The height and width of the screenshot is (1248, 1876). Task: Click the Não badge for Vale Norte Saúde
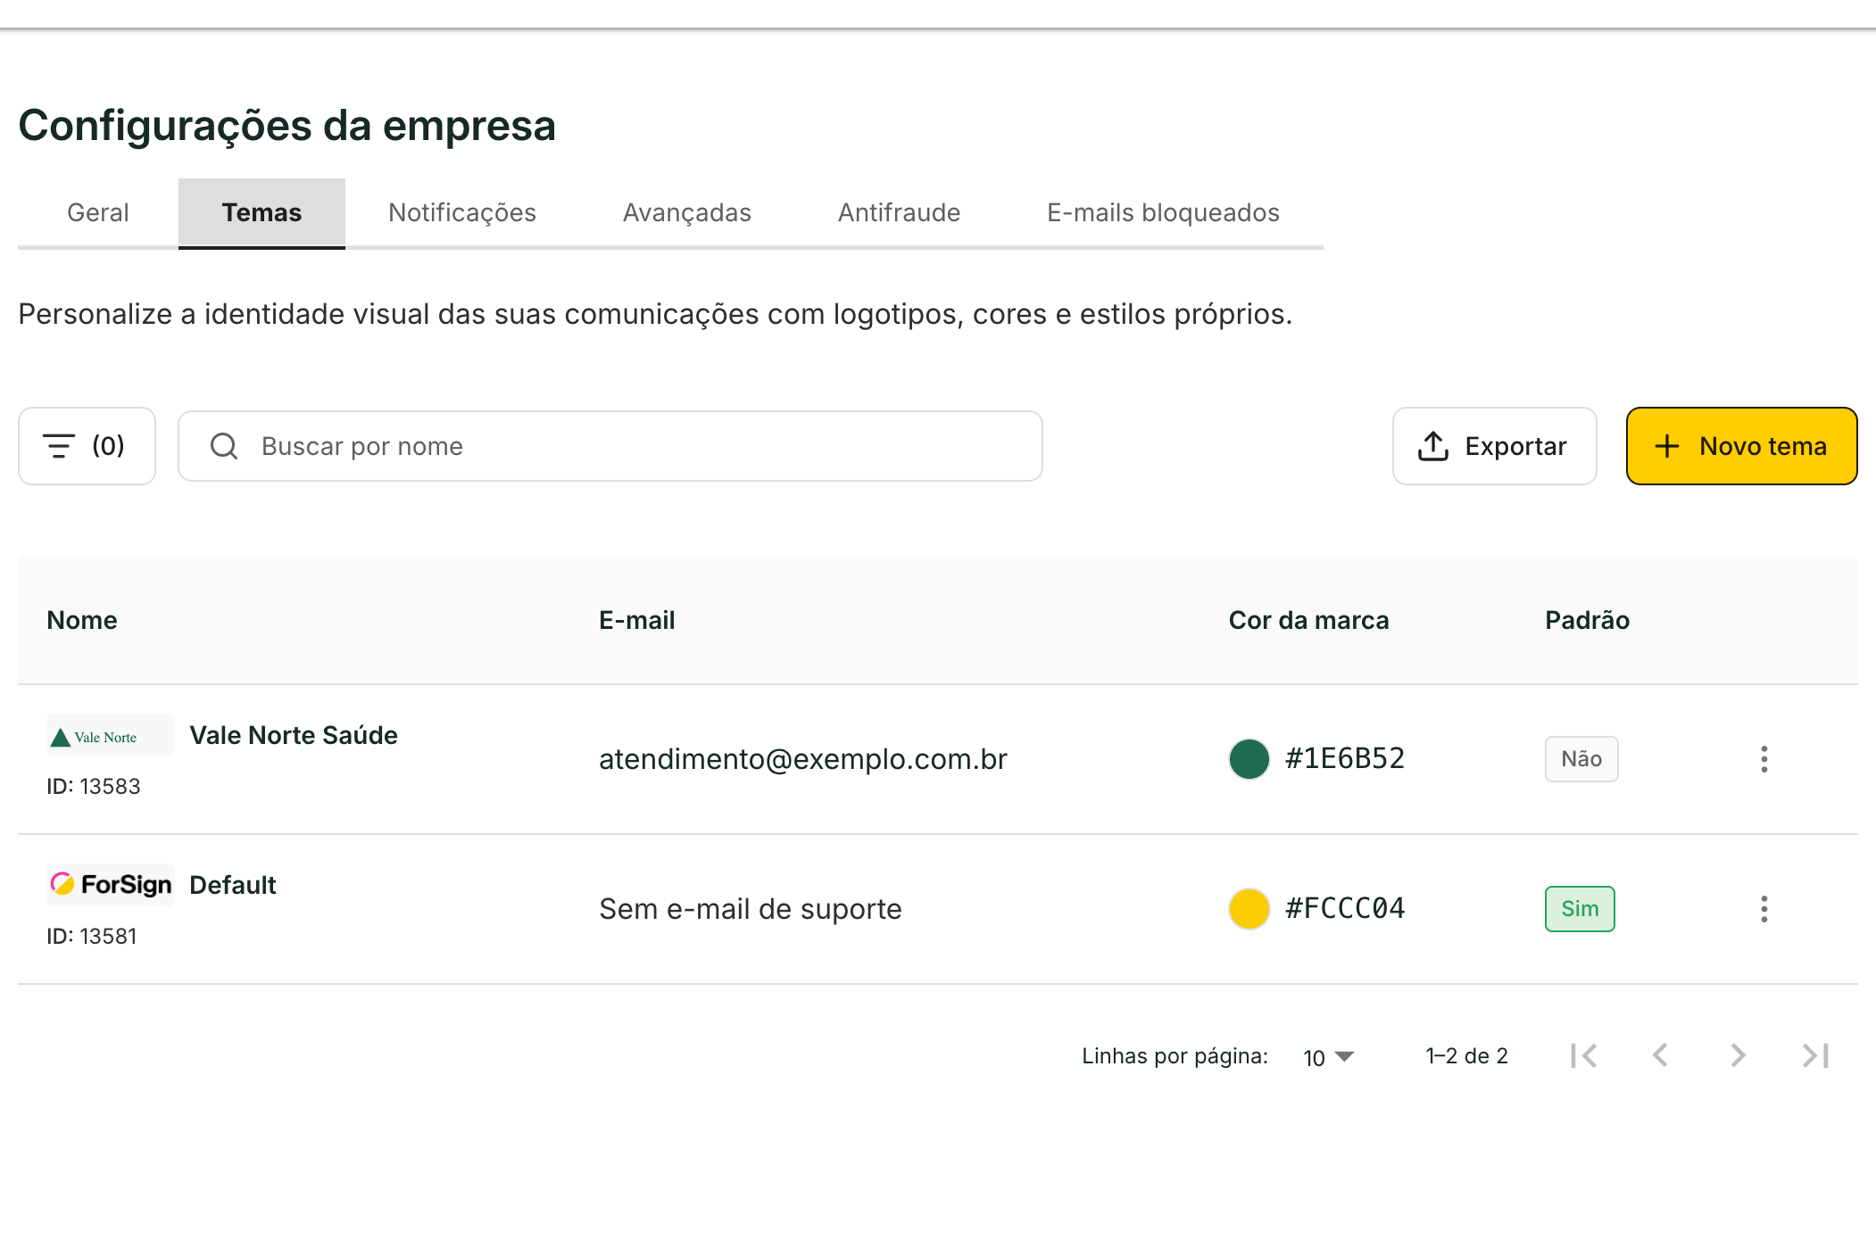click(1581, 759)
